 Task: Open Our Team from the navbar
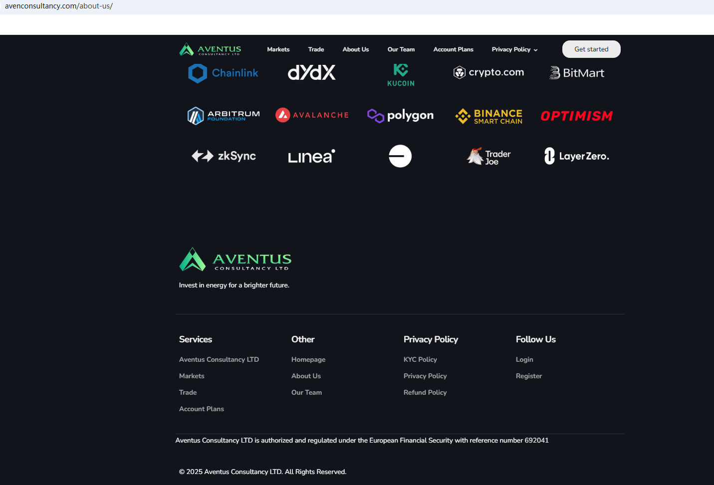(401, 49)
